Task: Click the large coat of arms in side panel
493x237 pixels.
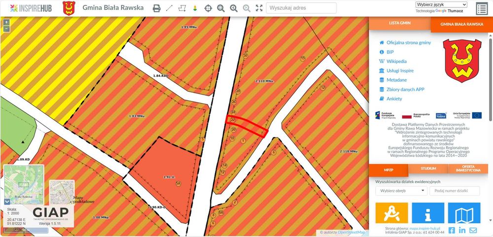Action: click(x=462, y=60)
